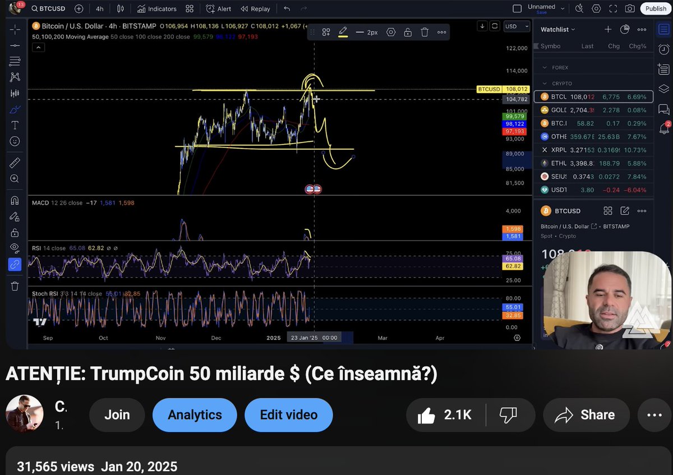Select the ruler measure tool
This screenshot has height=475, width=673.
click(15, 163)
